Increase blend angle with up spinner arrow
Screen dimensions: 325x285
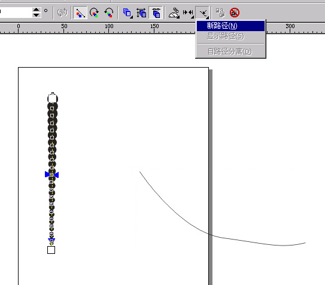point(37,10)
